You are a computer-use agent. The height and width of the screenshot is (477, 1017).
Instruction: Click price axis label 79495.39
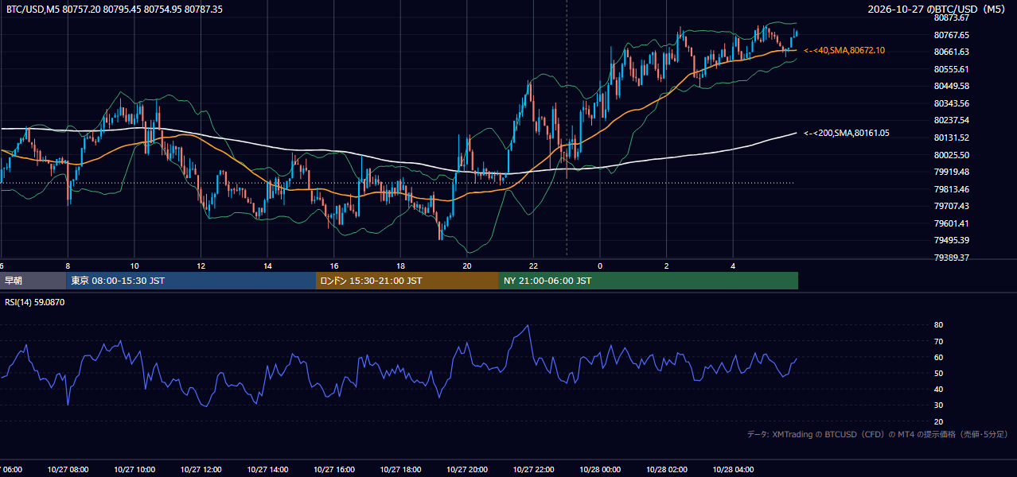[x=951, y=240]
